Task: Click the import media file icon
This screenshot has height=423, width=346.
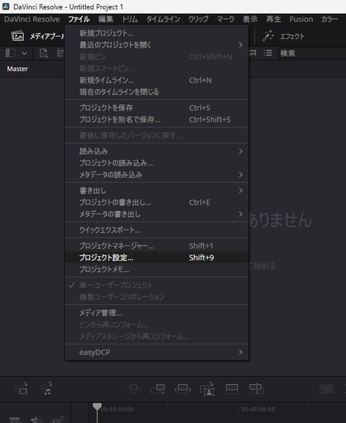Action: (44, 53)
